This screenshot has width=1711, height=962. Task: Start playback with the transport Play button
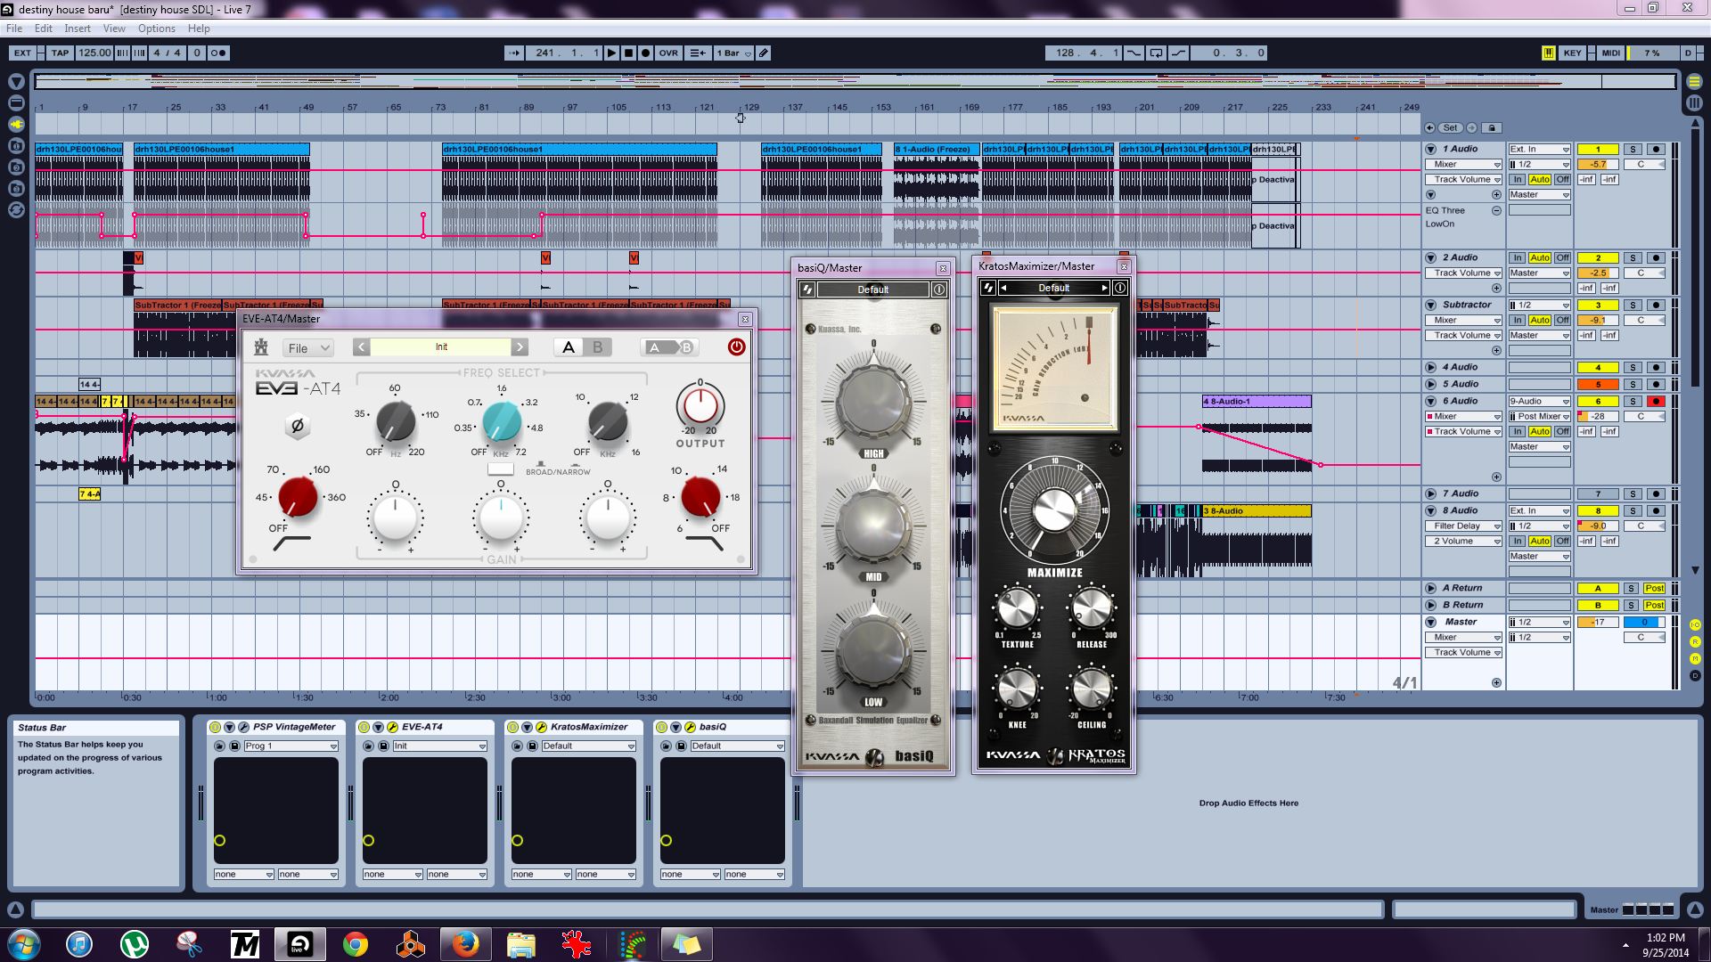click(611, 53)
